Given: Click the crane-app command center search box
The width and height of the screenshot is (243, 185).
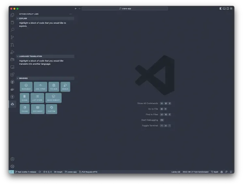Looking at the screenshot, I should pyautogui.click(x=125, y=9).
